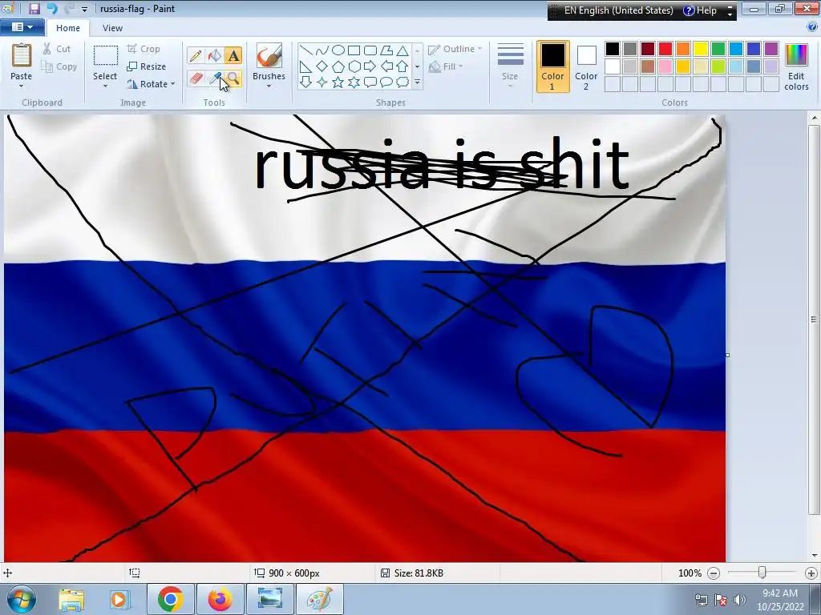Click the Undo arrow in title bar
Image resolution: width=821 pixels, height=615 pixels.
[52, 8]
